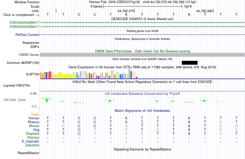Select the Dog species row label
This screenshot has height=159, width=245.
pos(36,130)
